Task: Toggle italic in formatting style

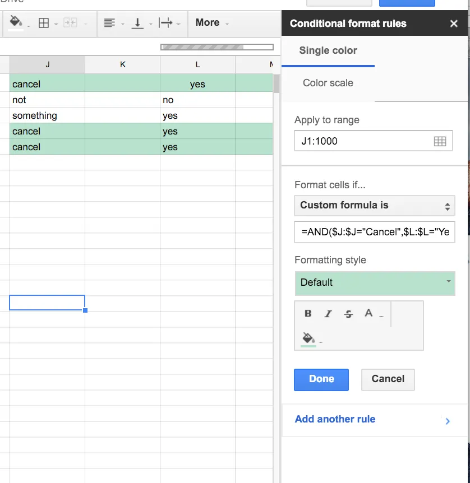Action: [x=328, y=314]
